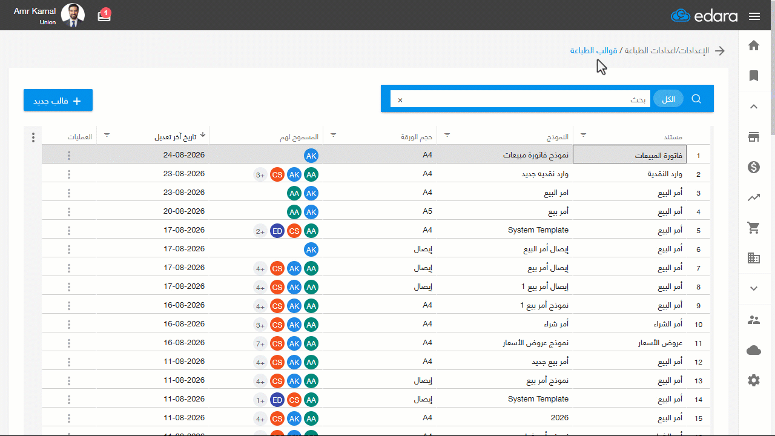Open the notifications inbox icon
This screenshot has width=775, height=436.
click(104, 16)
